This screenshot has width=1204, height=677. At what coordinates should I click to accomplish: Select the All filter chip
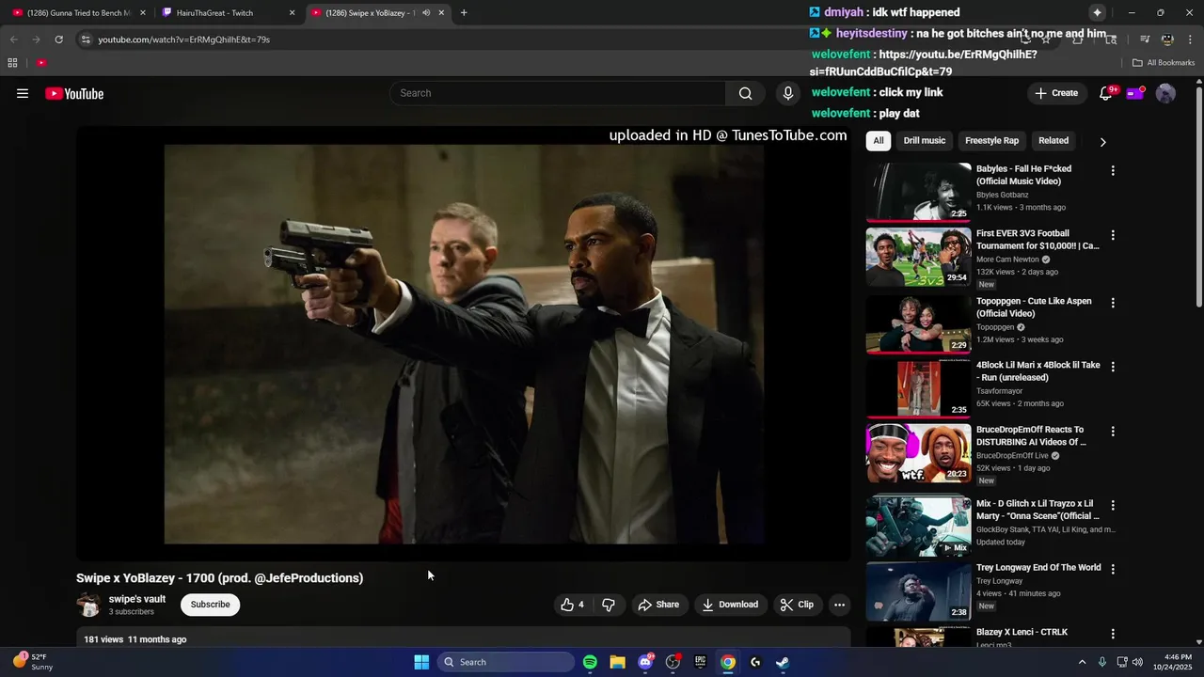[879, 141]
